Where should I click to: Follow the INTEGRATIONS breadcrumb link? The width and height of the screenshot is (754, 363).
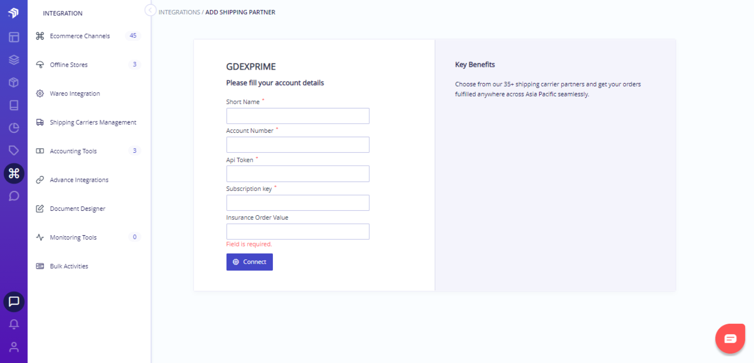pos(179,12)
